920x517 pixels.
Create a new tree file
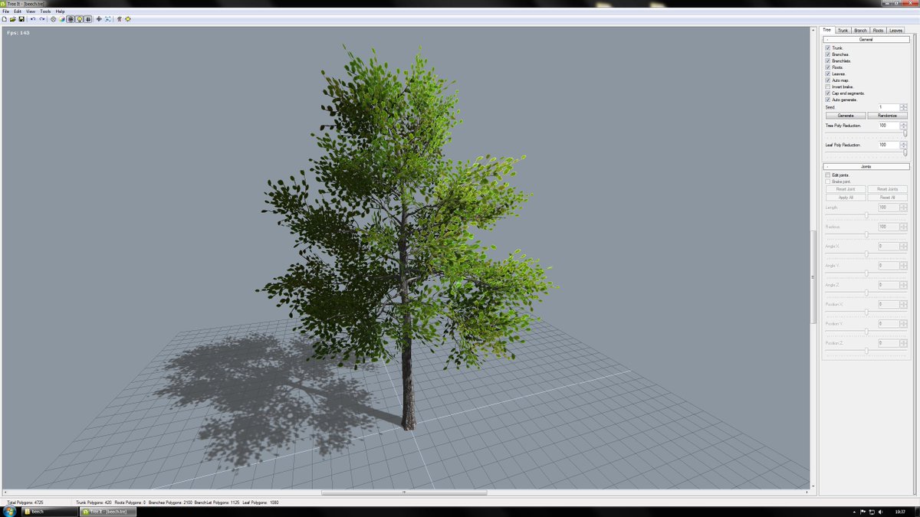(5, 19)
